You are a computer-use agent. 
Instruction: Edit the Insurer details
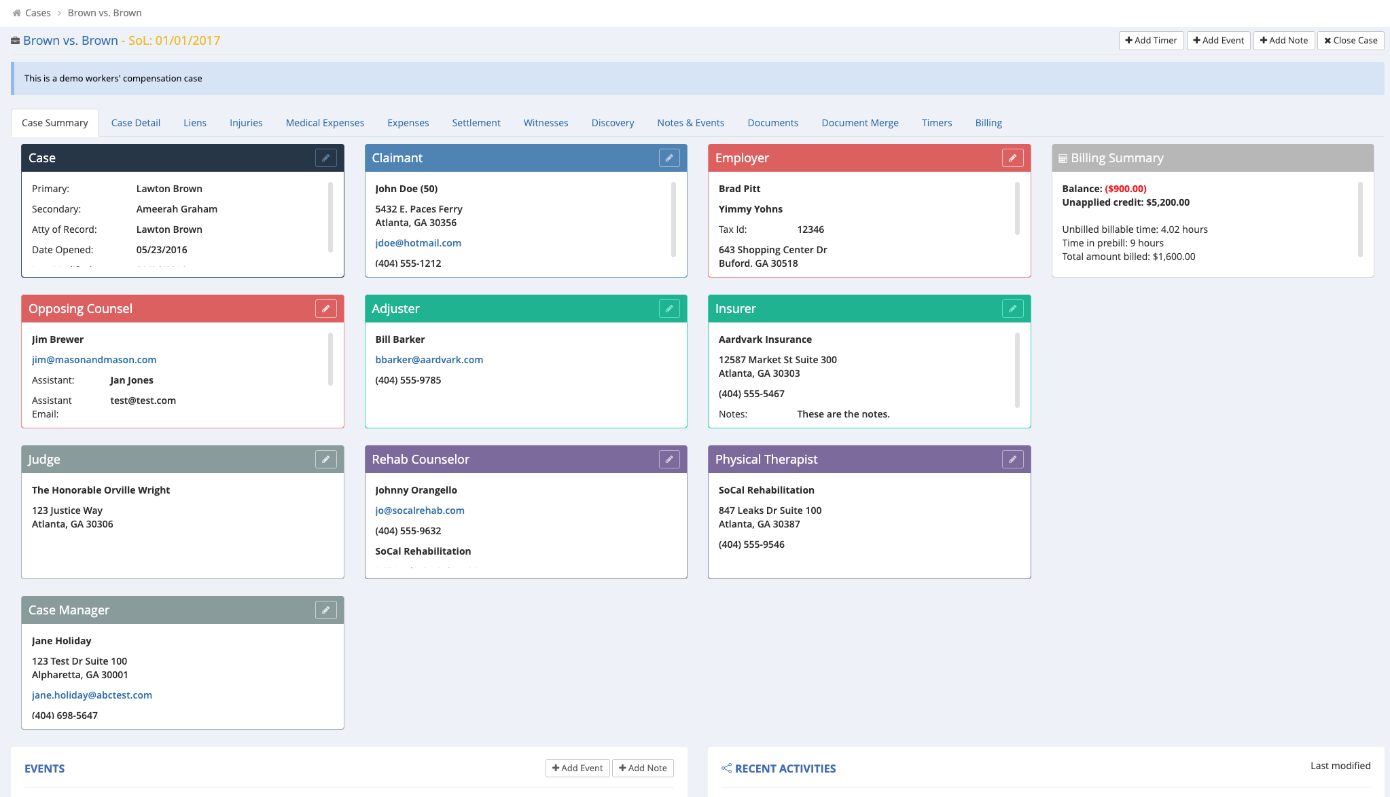[1013, 308]
